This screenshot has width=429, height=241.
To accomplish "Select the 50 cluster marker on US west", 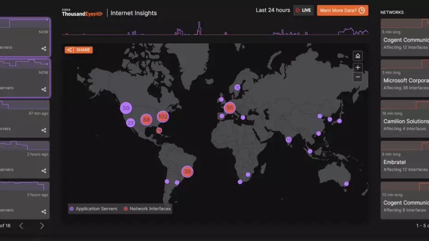I will tap(126, 108).
